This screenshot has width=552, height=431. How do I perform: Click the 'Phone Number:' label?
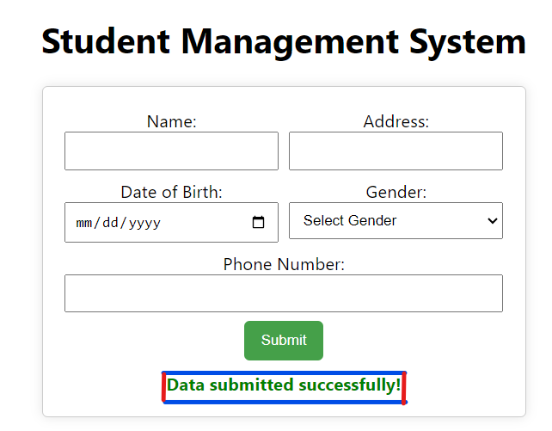click(x=283, y=265)
